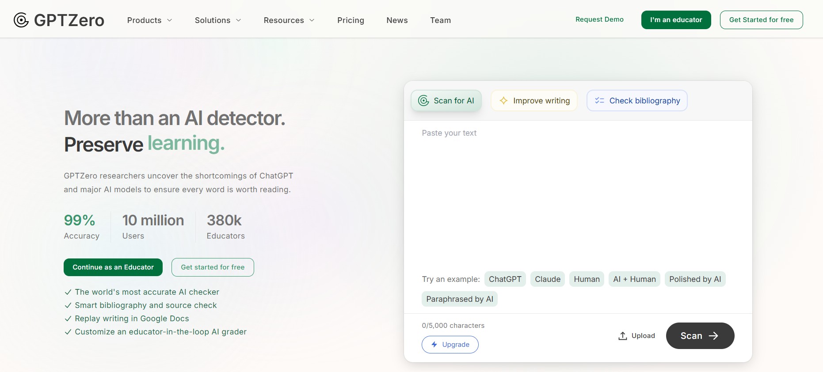Open the News page

(x=397, y=20)
